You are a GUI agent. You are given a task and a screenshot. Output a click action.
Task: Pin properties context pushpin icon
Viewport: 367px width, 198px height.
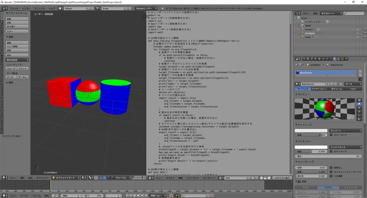(296, 65)
